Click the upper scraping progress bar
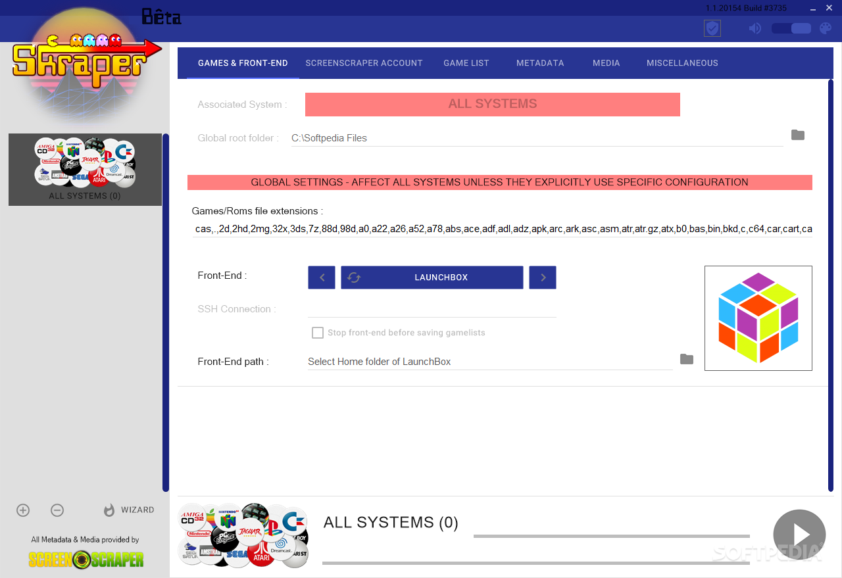This screenshot has height=578, width=842. click(612, 536)
